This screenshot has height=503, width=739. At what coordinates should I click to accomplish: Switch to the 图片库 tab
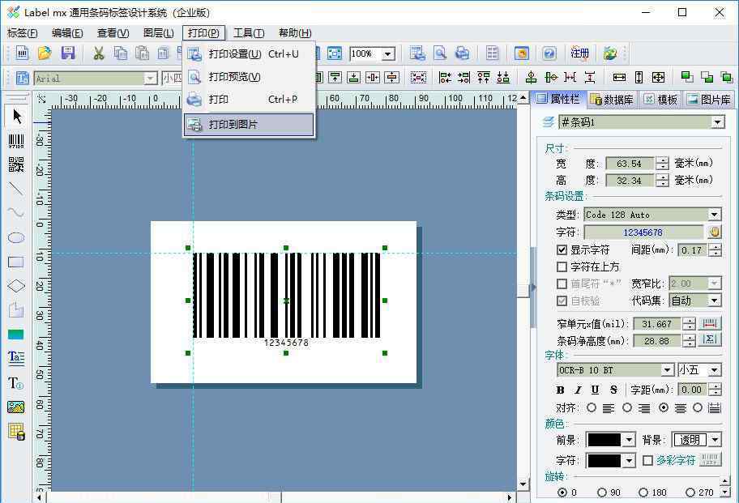[x=709, y=100]
